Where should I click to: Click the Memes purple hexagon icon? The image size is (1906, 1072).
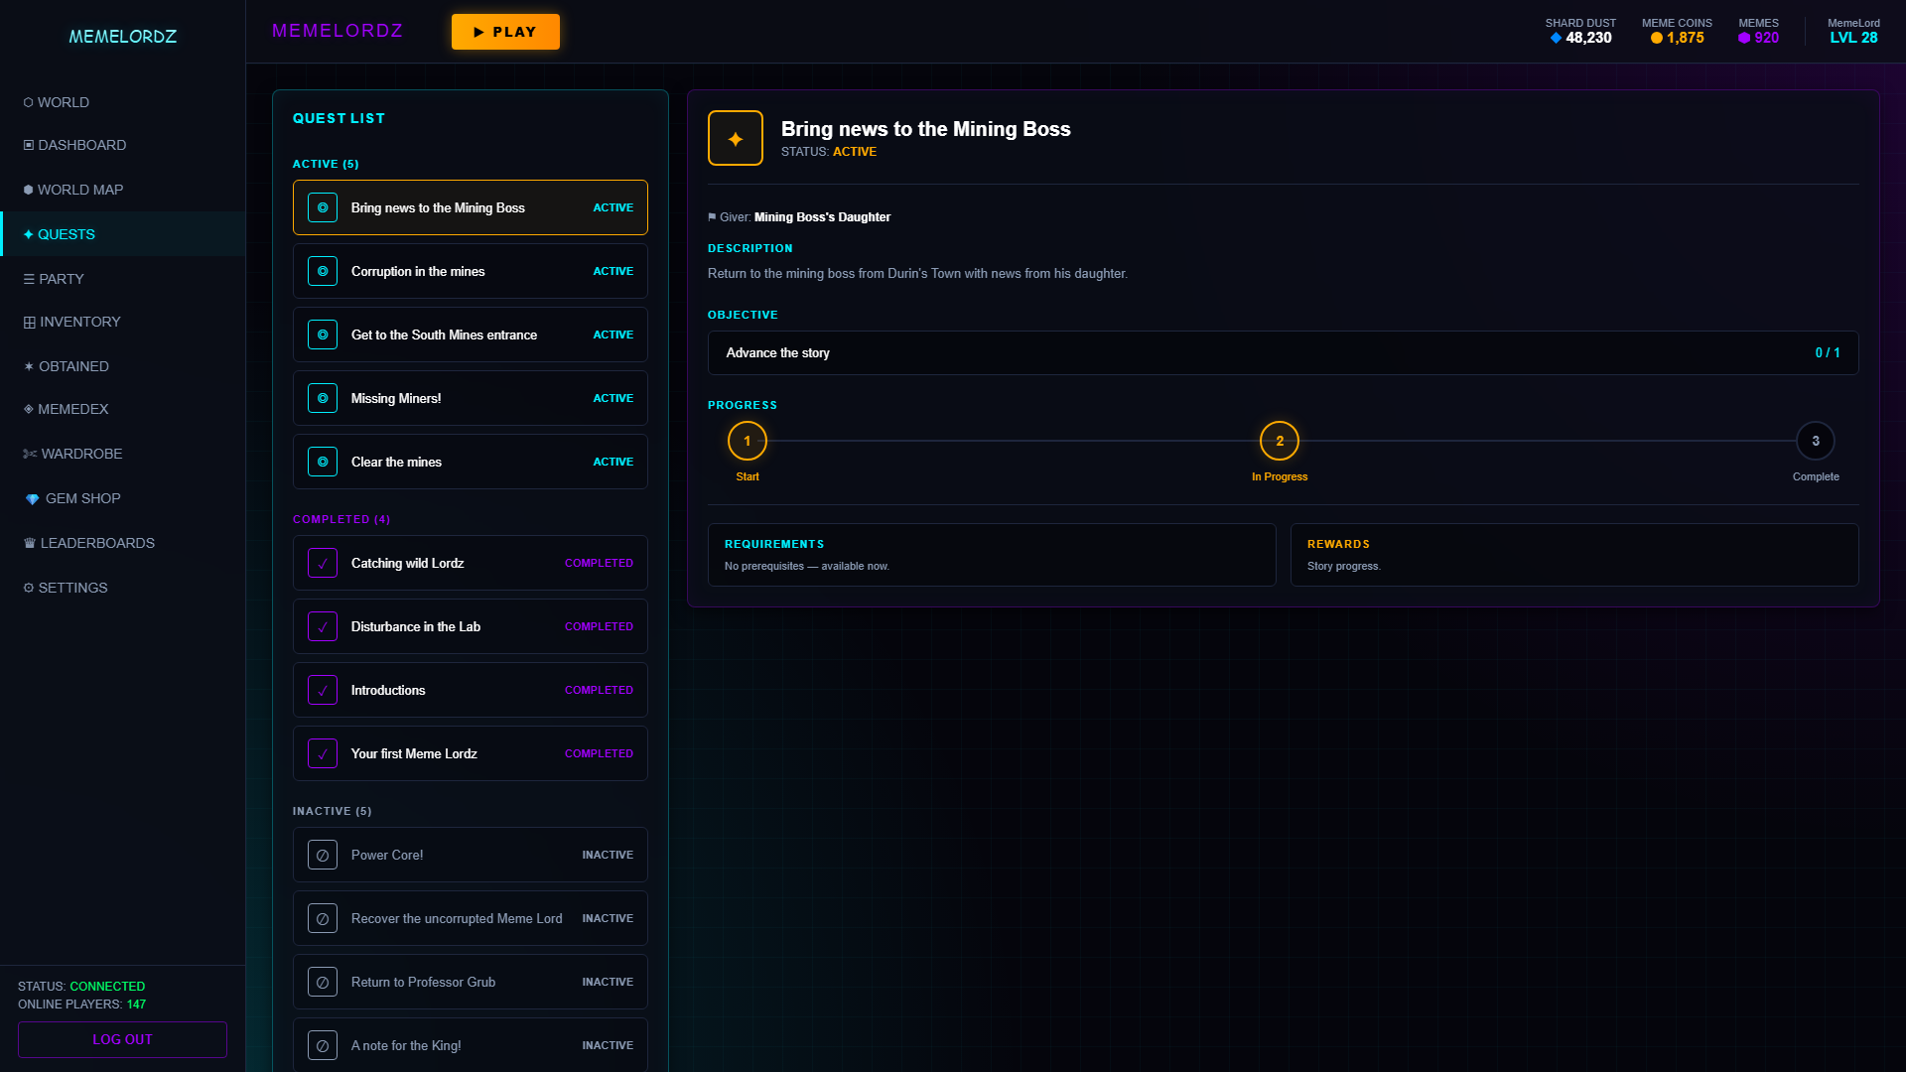coord(1744,38)
